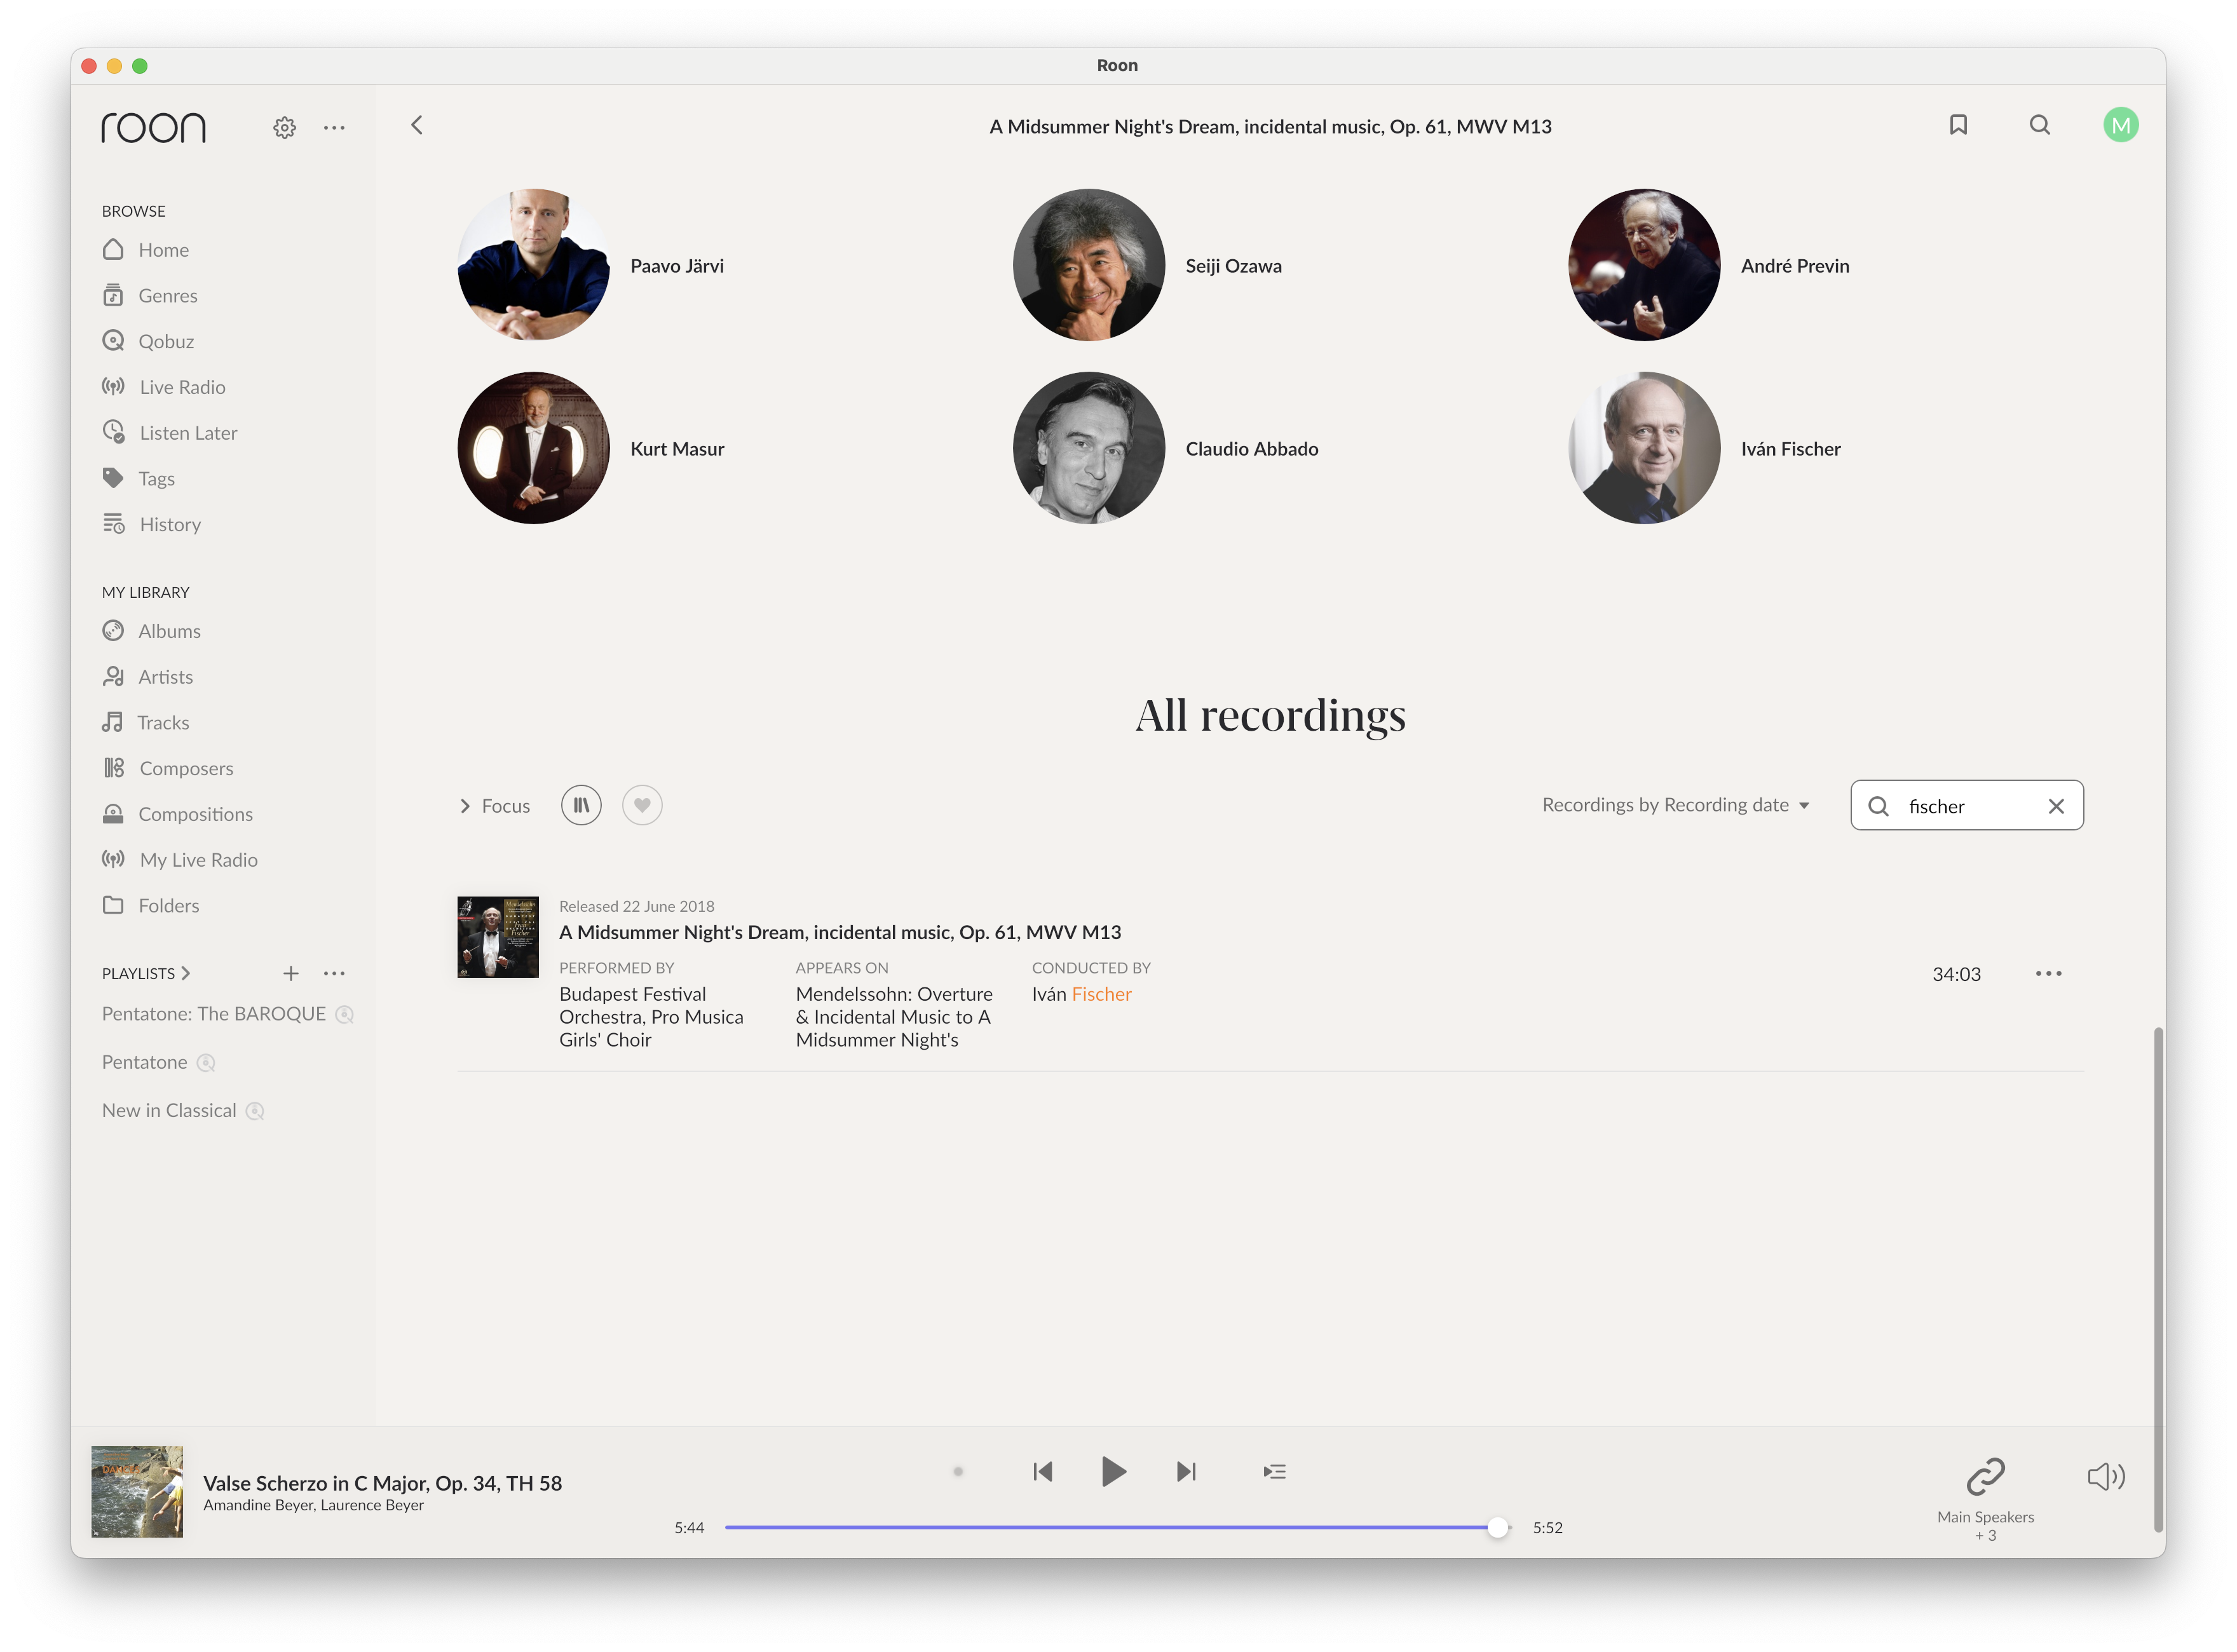Viewport: 2237px width, 1652px height.
Task: Click conductor Iván Fischer in recording row
Action: [x=1081, y=994]
